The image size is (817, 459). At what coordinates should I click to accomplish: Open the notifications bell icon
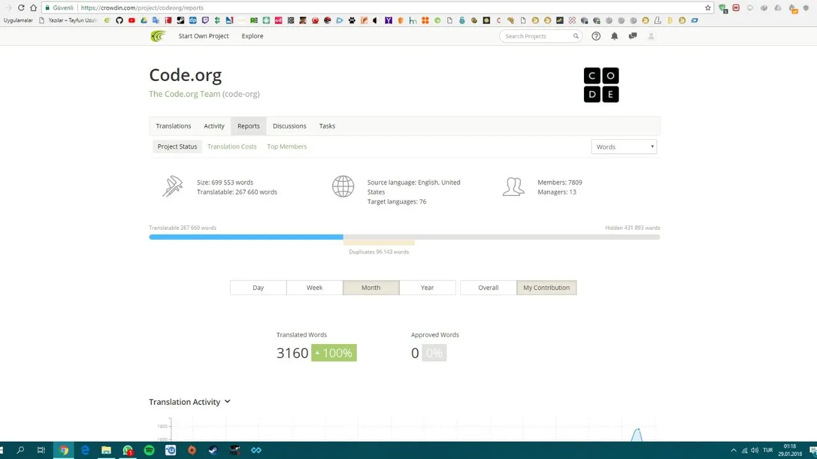tap(615, 36)
